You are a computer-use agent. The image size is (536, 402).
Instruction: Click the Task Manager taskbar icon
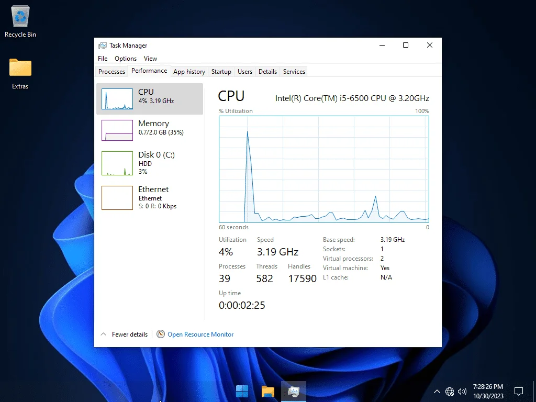294,391
